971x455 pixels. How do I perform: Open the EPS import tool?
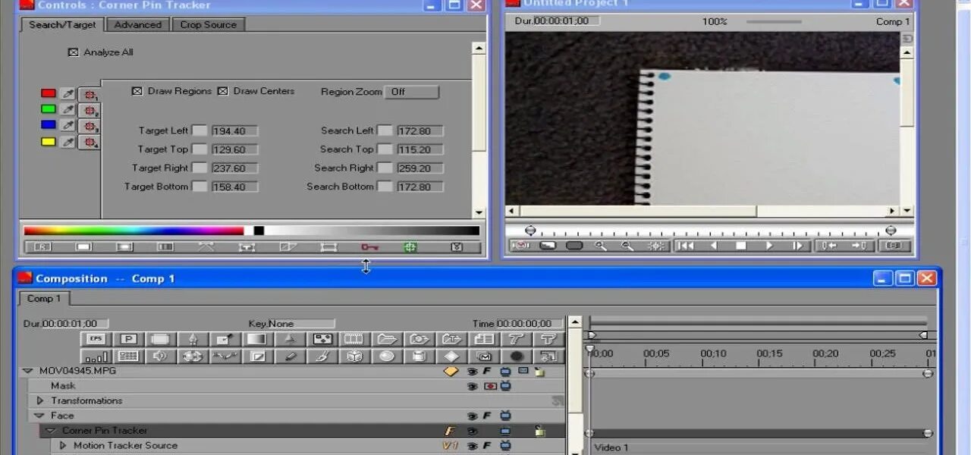[x=95, y=338]
